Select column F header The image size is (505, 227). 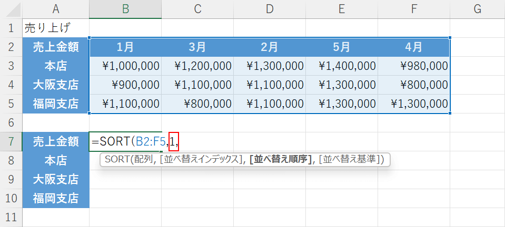414,9
